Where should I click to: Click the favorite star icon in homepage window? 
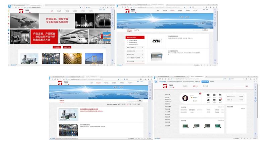pyautogui.click(x=25, y=7)
